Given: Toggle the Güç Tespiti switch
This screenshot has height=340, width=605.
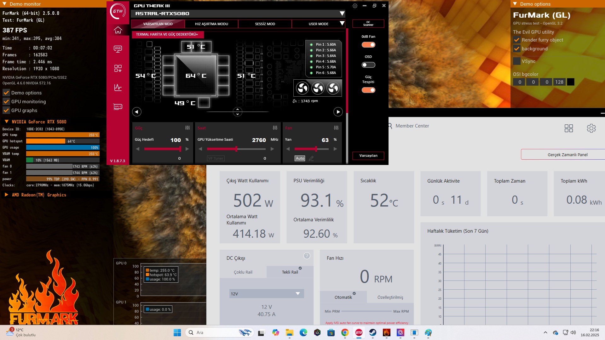Looking at the screenshot, I should pos(368,90).
